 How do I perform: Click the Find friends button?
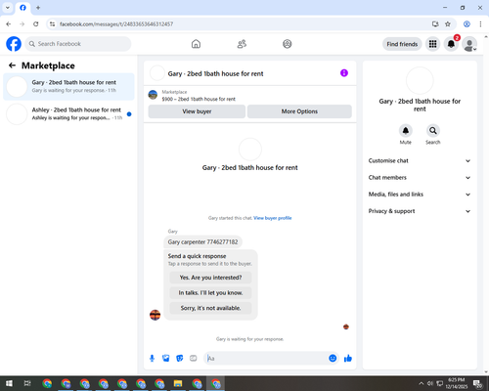[402, 44]
